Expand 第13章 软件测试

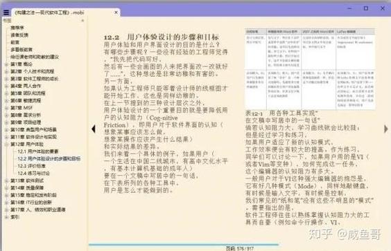click(6, 180)
